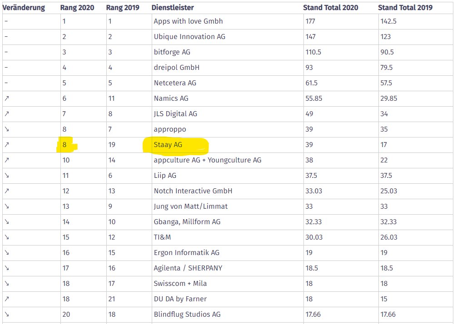Click the up arrow in JLS Digital AG row
The width and height of the screenshot is (457, 324).
(7, 114)
